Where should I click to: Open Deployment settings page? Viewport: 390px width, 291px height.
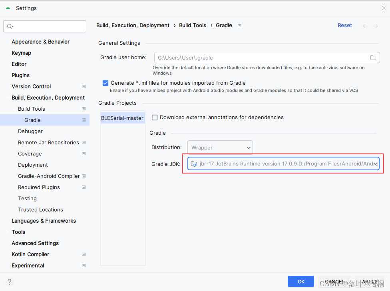(33, 165)
